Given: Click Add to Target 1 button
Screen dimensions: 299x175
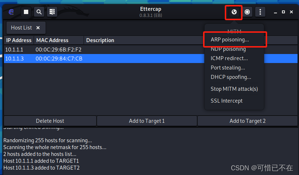Looking at the screenshot, I should tap(147, 121).
